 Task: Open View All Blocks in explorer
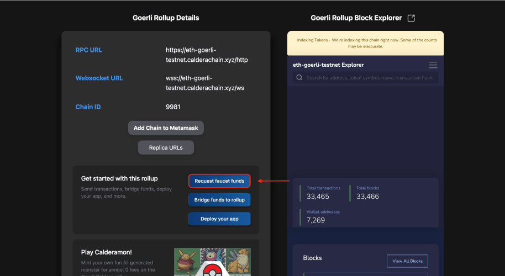407,261
